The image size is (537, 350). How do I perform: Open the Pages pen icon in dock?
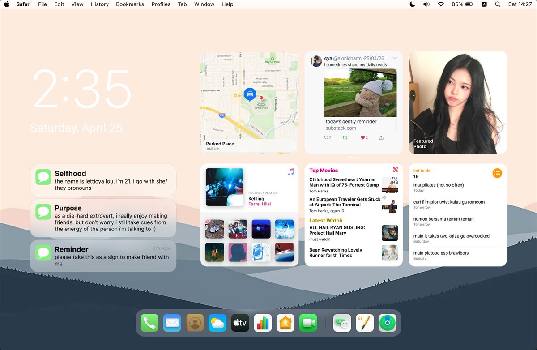(365, 323)
